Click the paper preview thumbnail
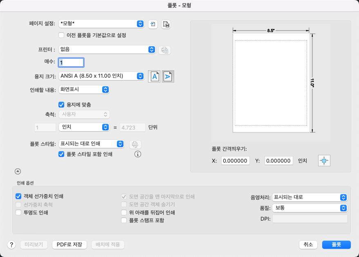 point(271,83)
